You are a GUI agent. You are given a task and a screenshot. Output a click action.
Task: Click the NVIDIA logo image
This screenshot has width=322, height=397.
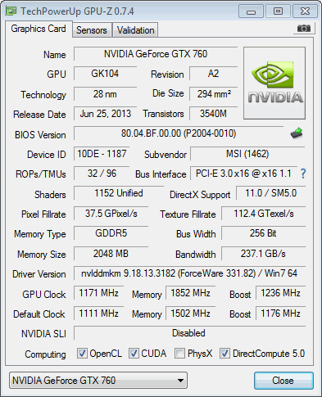click(x=274, y=83)
